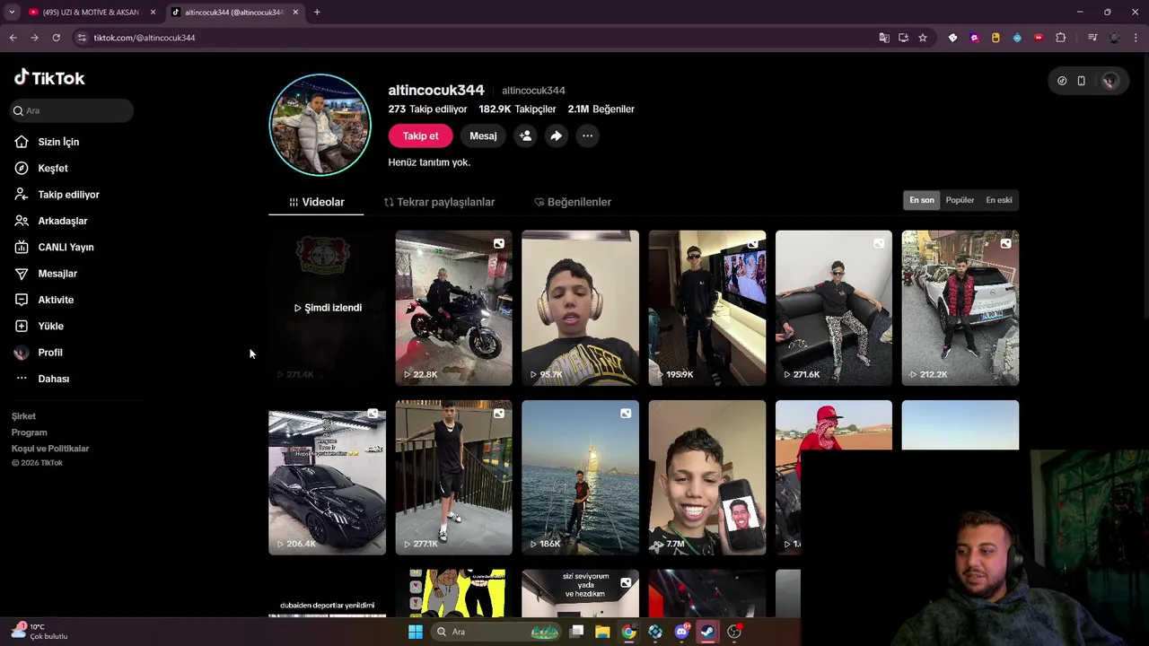
Task: Open the white car video with 212.2K views
Action: click(960, 308)
